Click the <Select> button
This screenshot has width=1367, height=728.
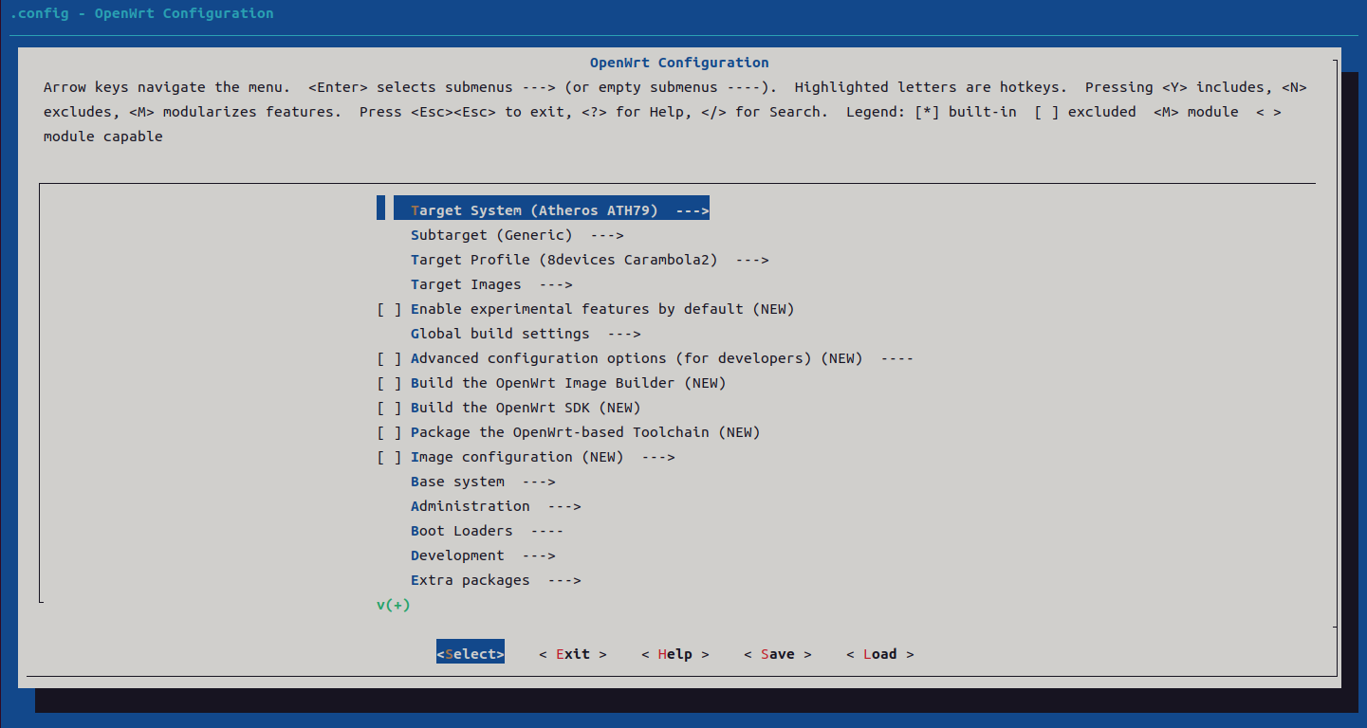(471, 654)
